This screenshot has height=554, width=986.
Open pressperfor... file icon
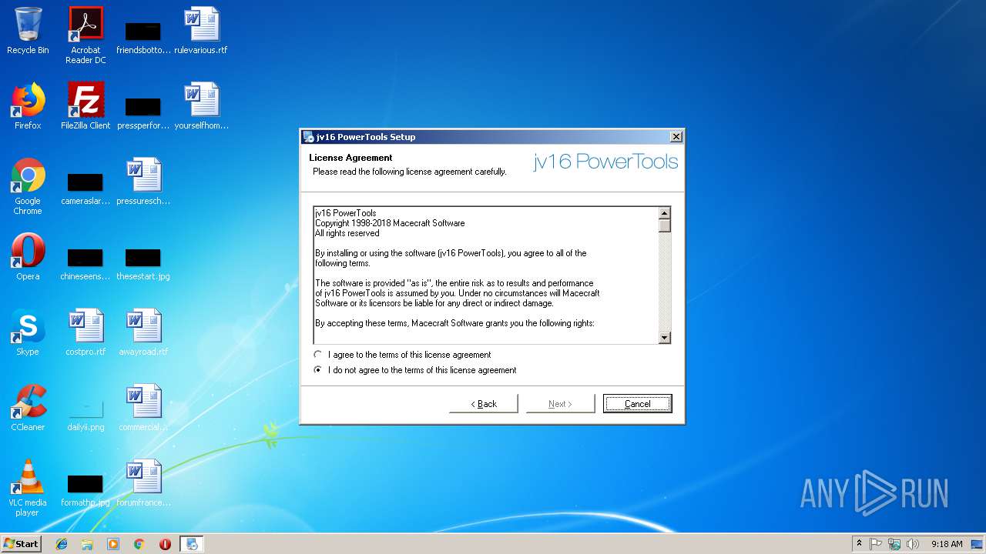tap(143, 113)
